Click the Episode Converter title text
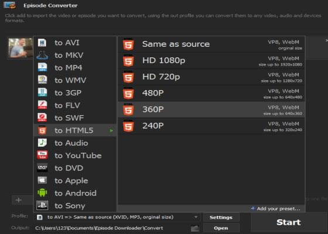 point(50,6)
